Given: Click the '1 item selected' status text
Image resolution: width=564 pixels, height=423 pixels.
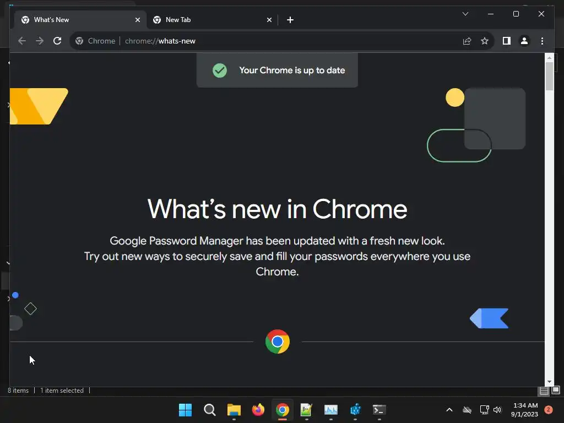Looking at the screenshot, I should point(62,391).
